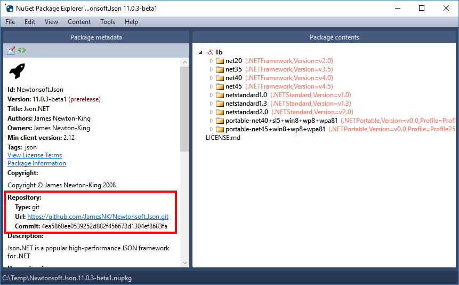Expand the portable-net45+win8+wp8+wpa81 folder
Image resolution: width=459 pixels, height=285 pixels.
point(211,129)
